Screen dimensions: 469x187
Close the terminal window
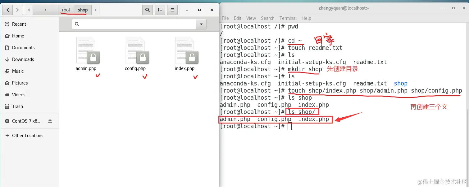click(463, 8)
